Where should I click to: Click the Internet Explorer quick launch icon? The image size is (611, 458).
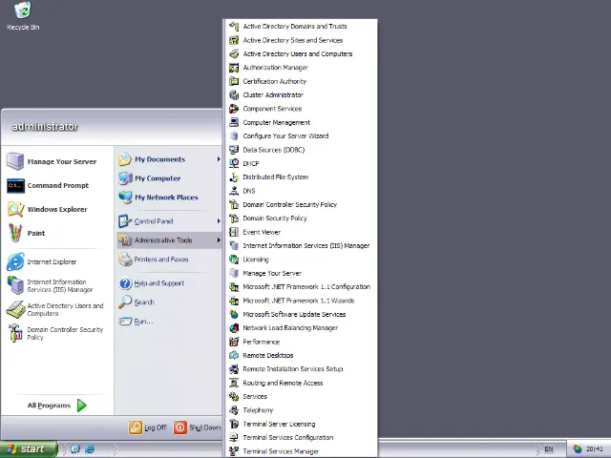pos(90,449)
